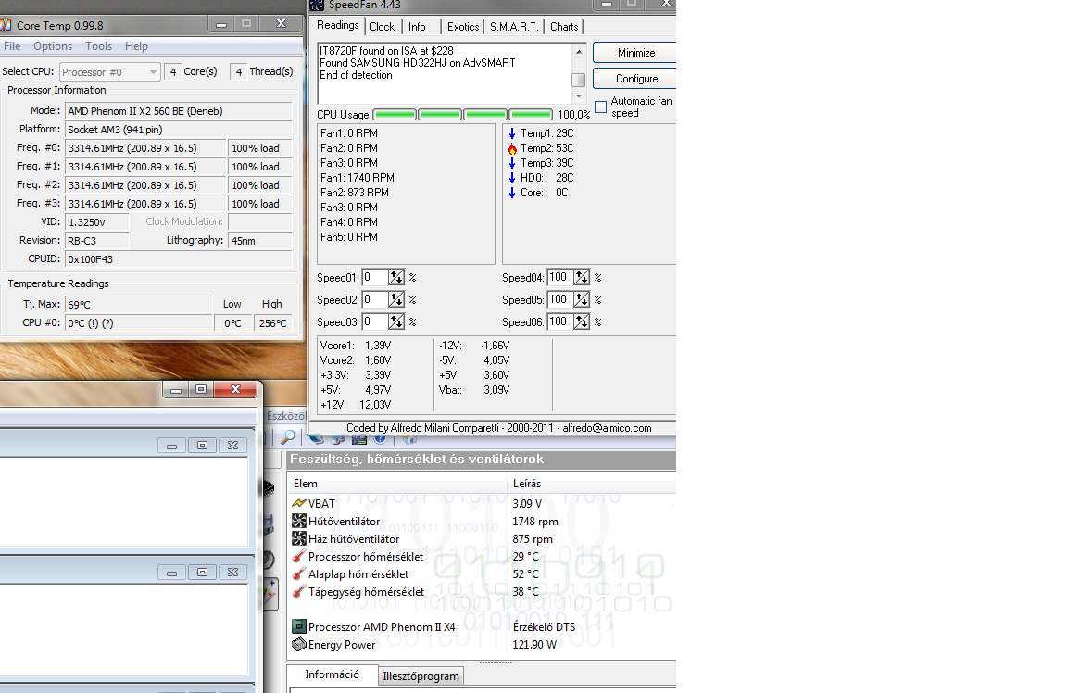Click the Tápegység hőmérséklet thermometer icon

click(299, 592)
